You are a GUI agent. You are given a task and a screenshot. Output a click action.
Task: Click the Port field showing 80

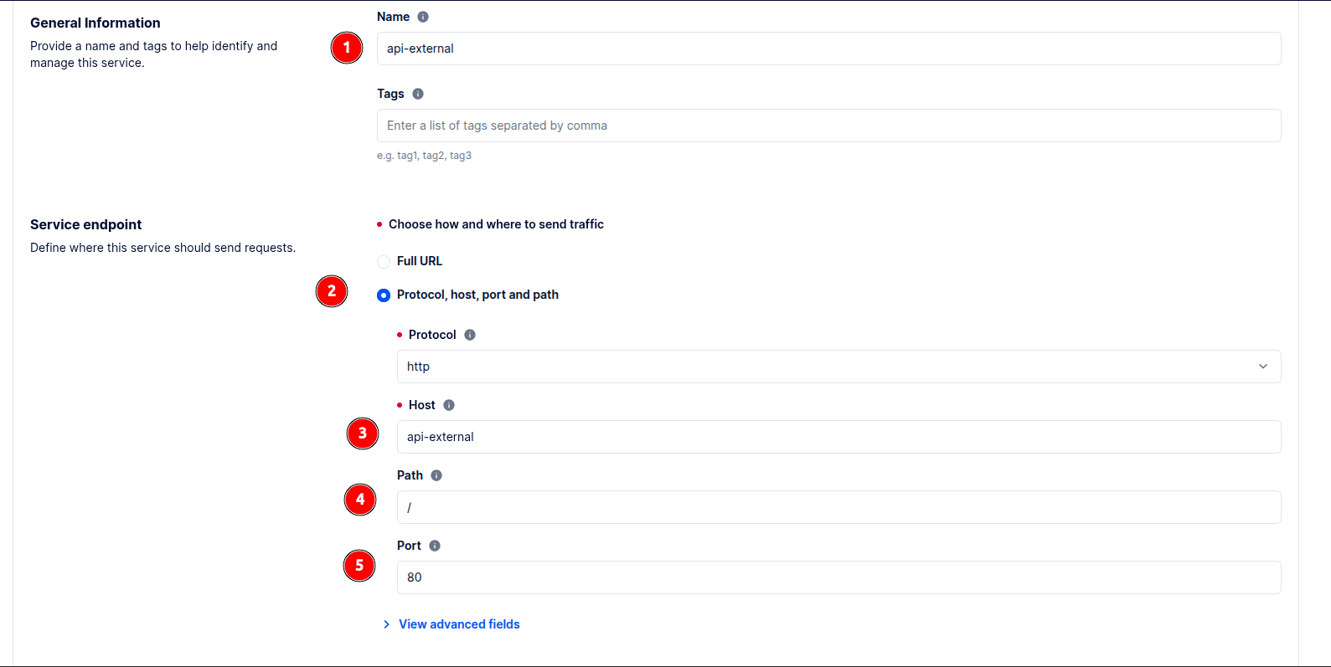tap(838, 577)
